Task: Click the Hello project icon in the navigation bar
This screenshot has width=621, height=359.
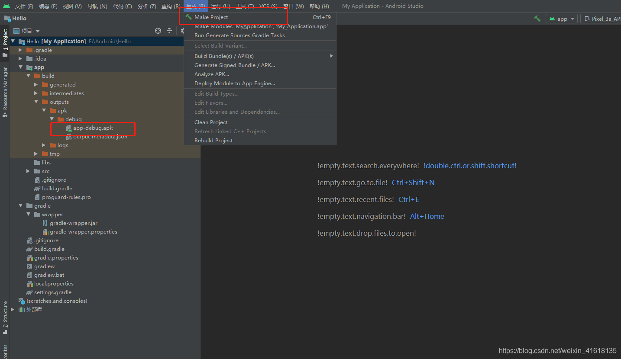Action: 7,19
